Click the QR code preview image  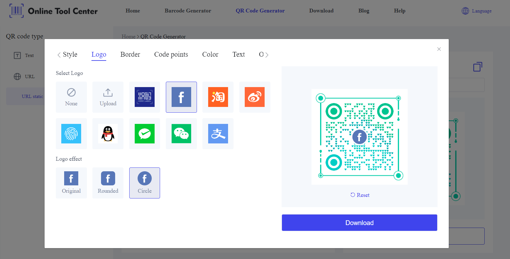(360, 137)
